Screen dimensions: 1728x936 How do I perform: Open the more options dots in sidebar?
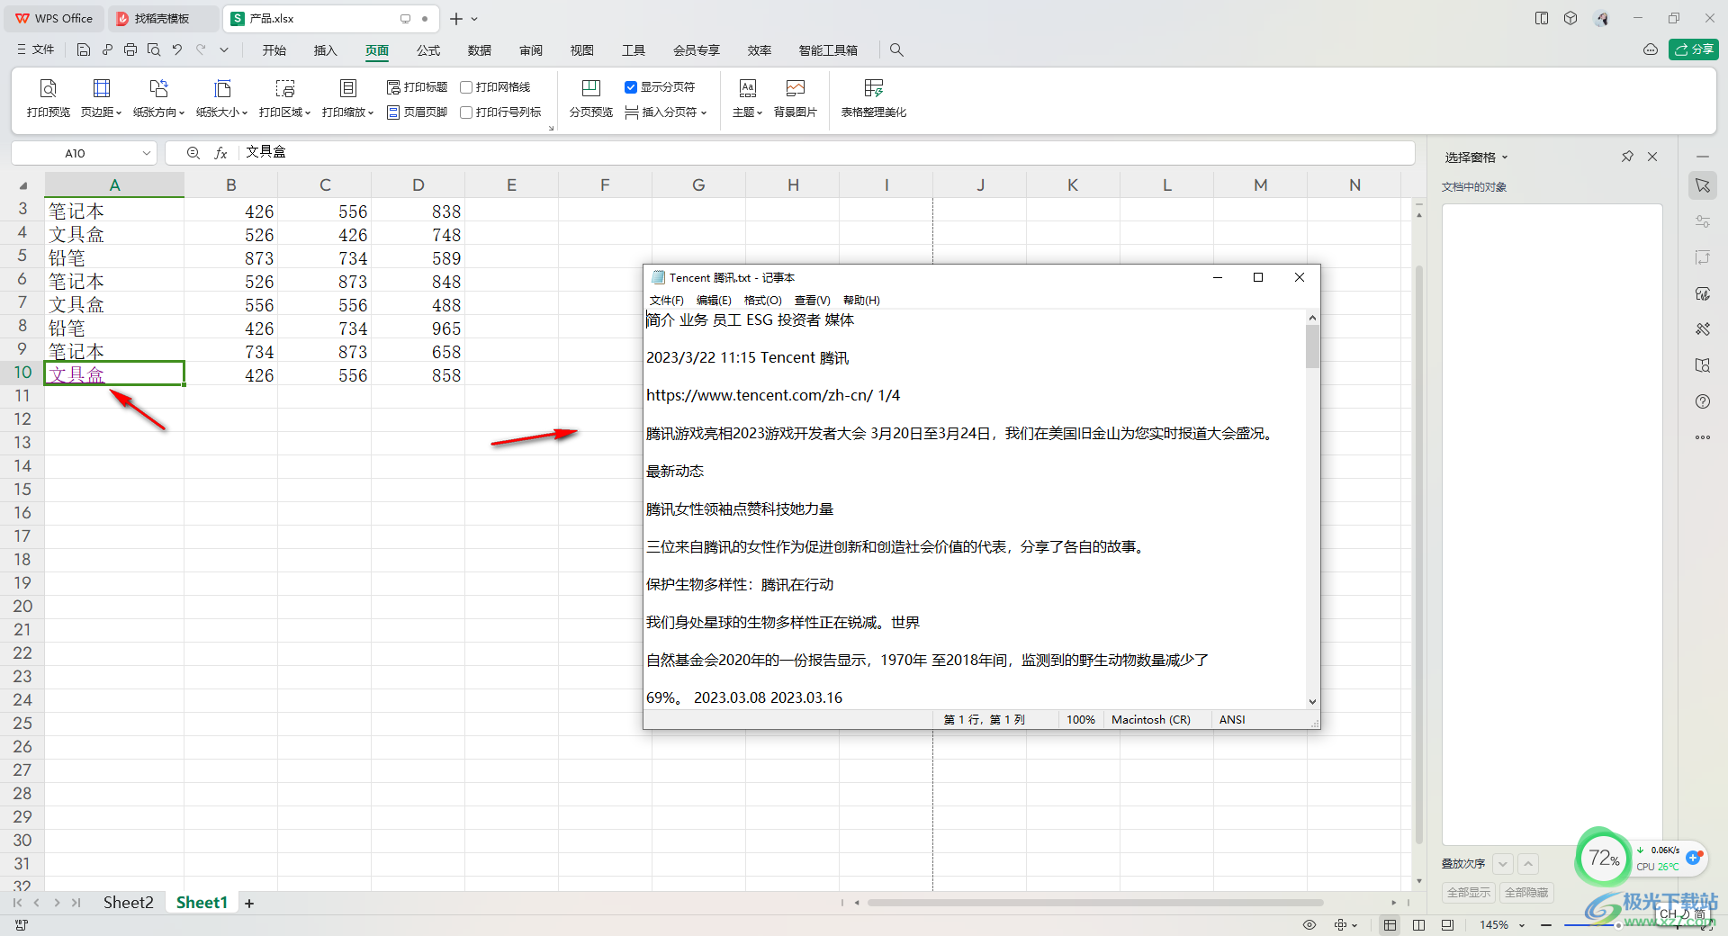coord(1703,437)
